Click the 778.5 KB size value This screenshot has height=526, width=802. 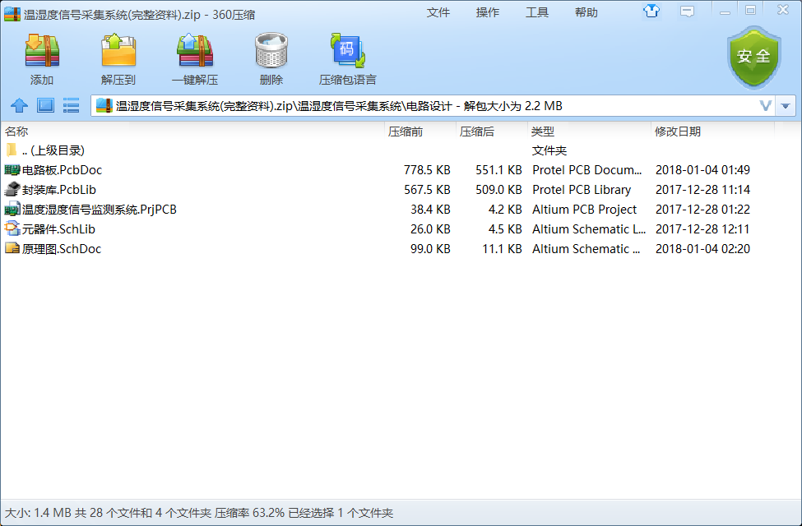pos(427,169)
